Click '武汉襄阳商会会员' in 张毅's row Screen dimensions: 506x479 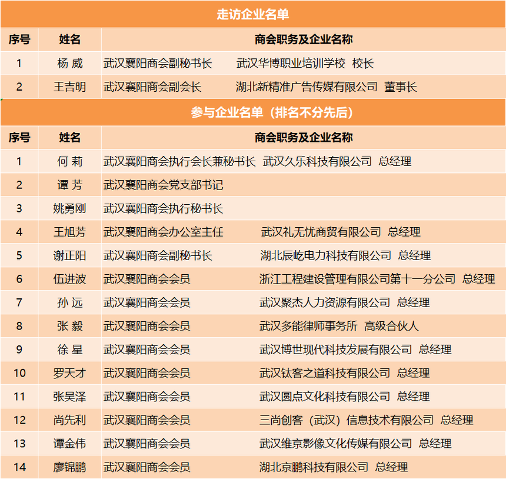147,326
